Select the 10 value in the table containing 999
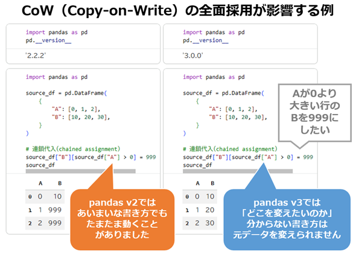The image size is (356, 255). [57, 197]
